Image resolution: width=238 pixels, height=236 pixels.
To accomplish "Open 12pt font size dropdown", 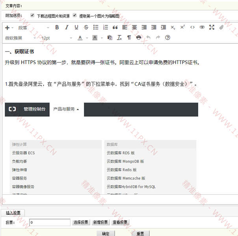I will coord(56,38).
